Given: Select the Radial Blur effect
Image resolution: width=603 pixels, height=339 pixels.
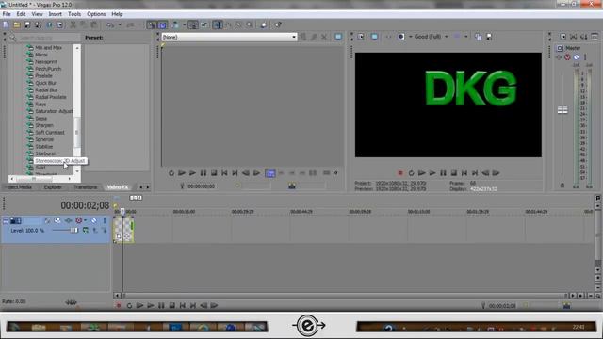Looking at the screenshot, I should (46, 90).
